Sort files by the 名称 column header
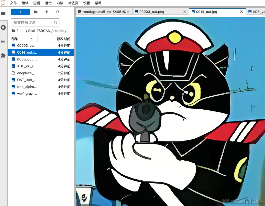Image resolution: width=265 pixels, height=206 pixels. (x=22, y=39)
